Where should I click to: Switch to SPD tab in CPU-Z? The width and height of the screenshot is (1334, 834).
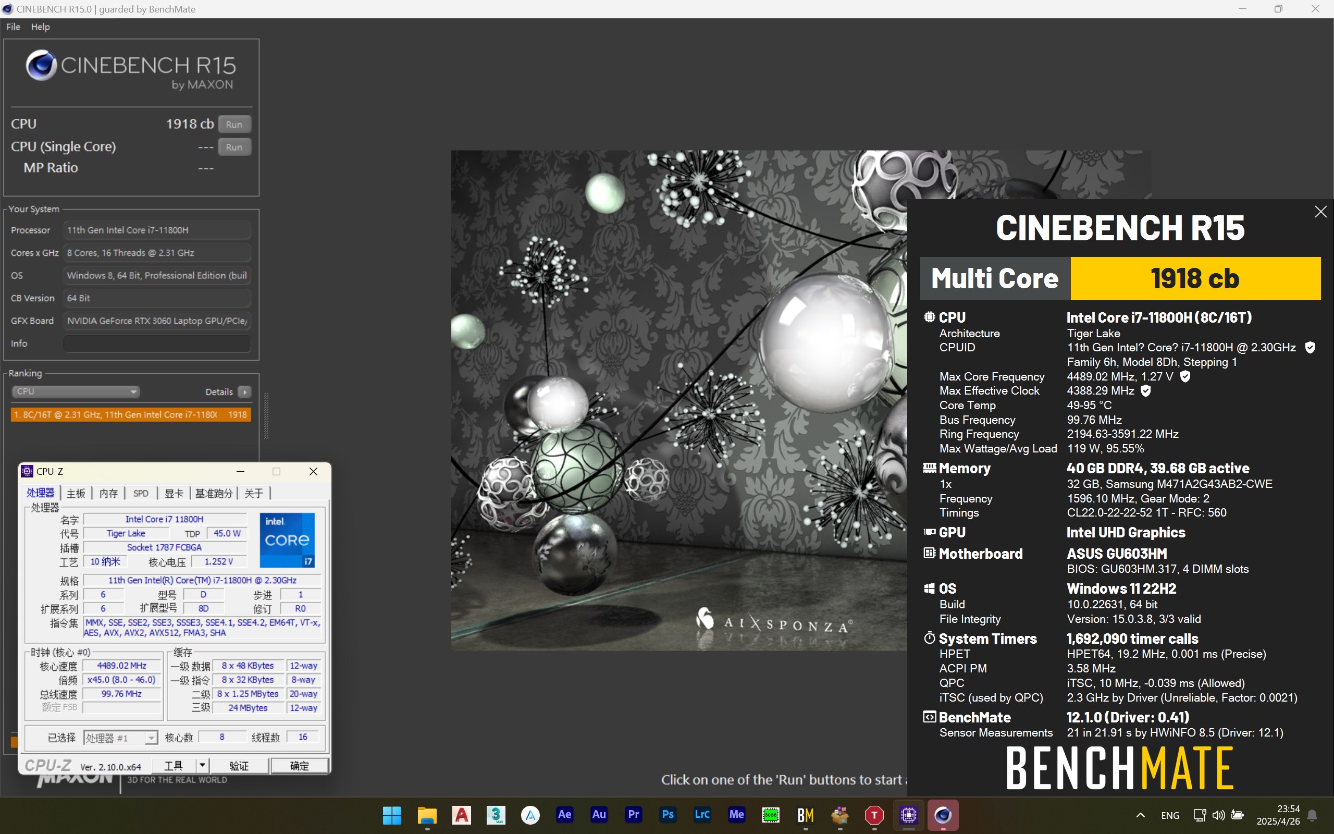click(141, 493)
